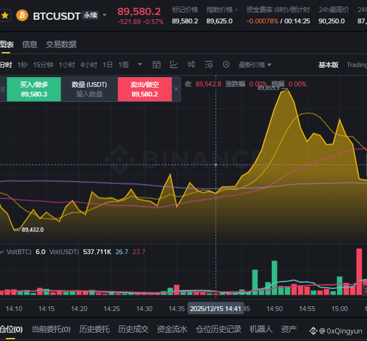
Task: Click the 标记价格 mark price label
Action: pyautogui.click(x=185, y=10)
